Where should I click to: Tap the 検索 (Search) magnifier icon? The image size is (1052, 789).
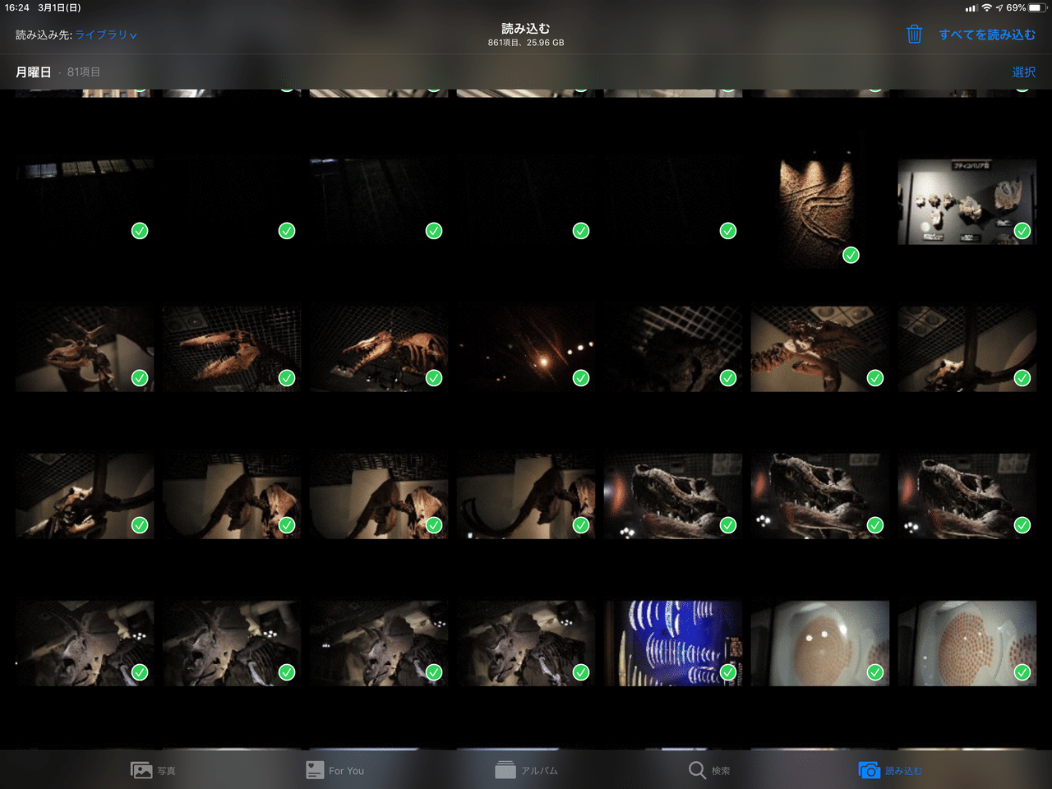(695, 770)
